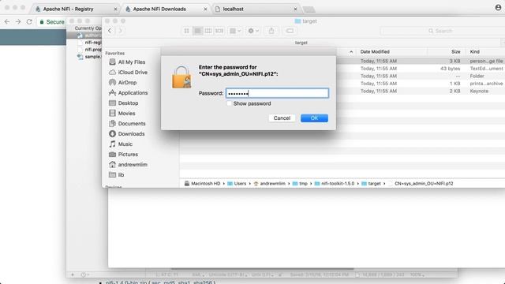Viewport: 505px width, 284px height.
Task: Open the Chrome profile icon
Action: (x=498, y=7)
